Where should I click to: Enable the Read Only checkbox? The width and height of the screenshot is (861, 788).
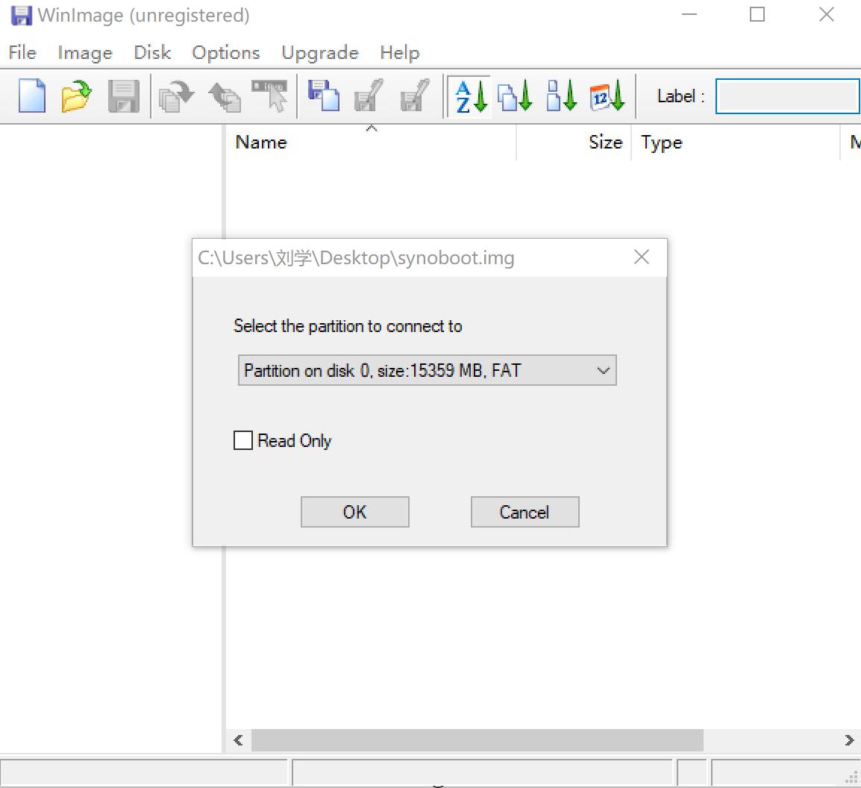[243, 440]
